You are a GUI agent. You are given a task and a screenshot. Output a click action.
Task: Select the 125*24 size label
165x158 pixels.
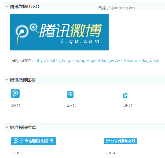109,153
